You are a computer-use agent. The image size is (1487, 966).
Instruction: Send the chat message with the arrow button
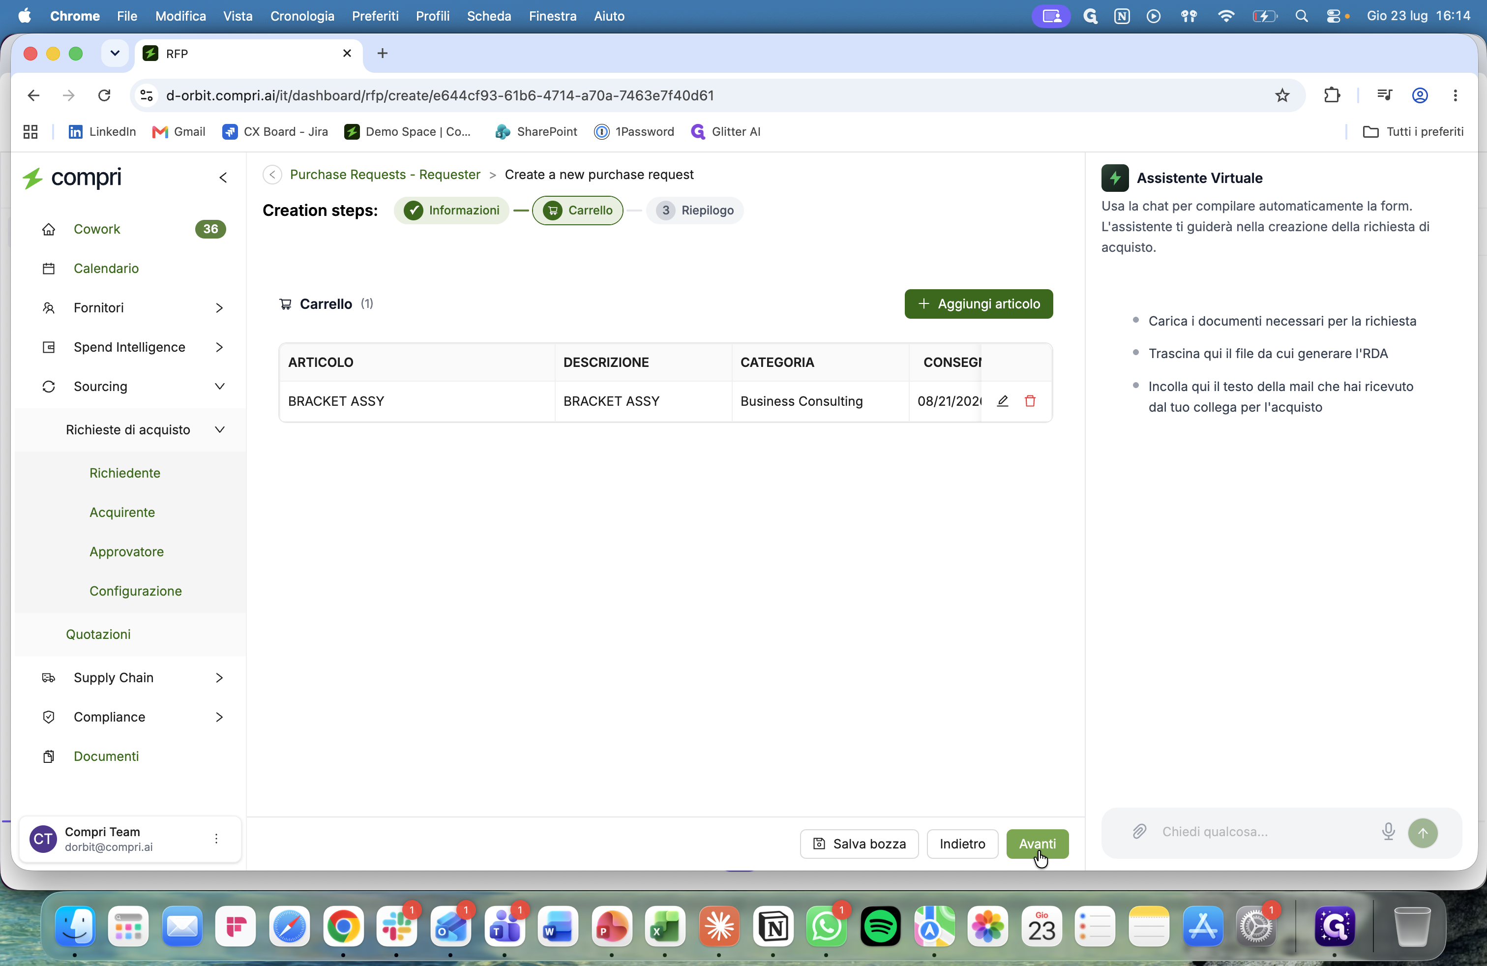point(1423,832)
